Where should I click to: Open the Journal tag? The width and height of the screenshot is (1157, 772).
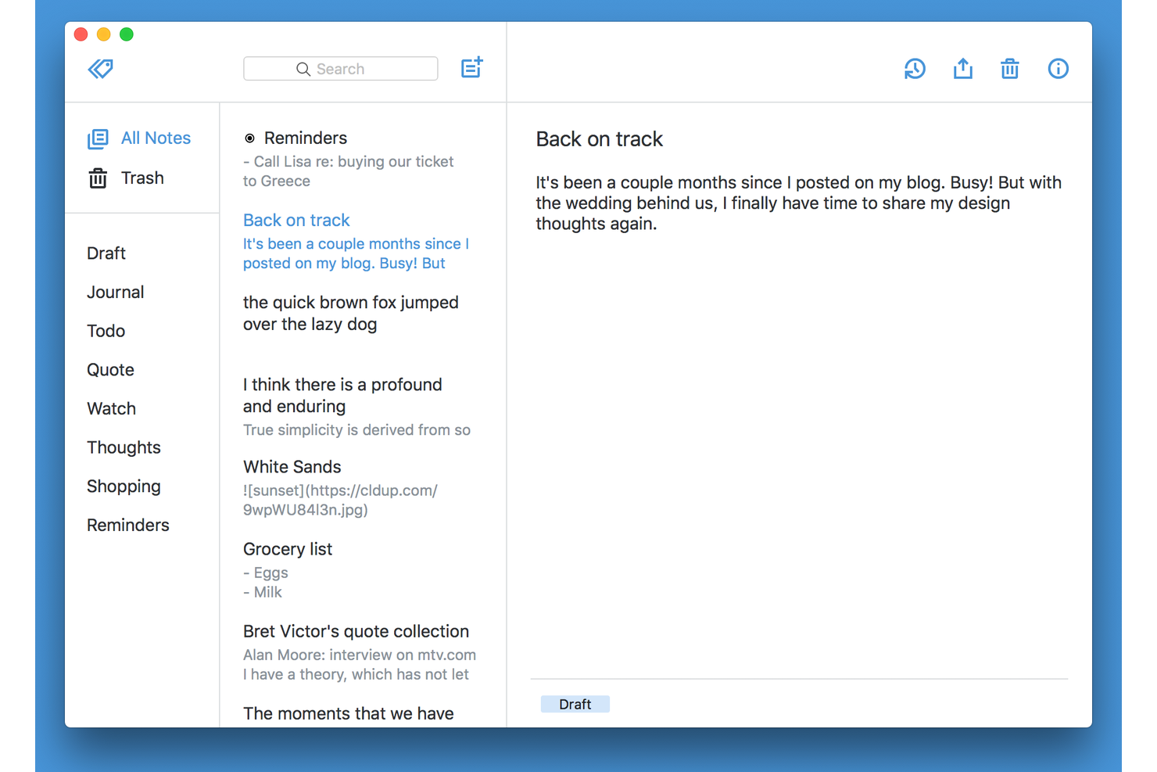[x=115, y=292]
